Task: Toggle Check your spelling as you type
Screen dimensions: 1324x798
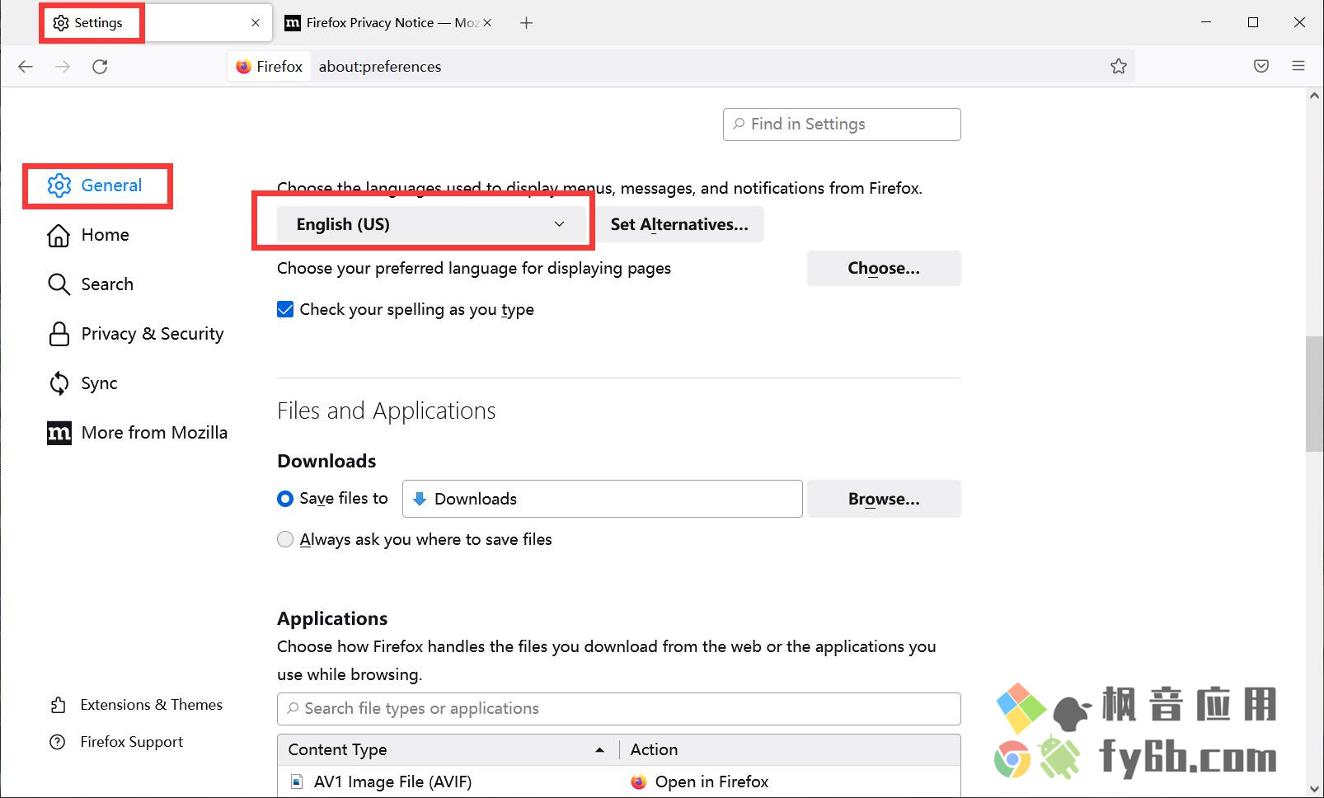Action: [285, 310]
